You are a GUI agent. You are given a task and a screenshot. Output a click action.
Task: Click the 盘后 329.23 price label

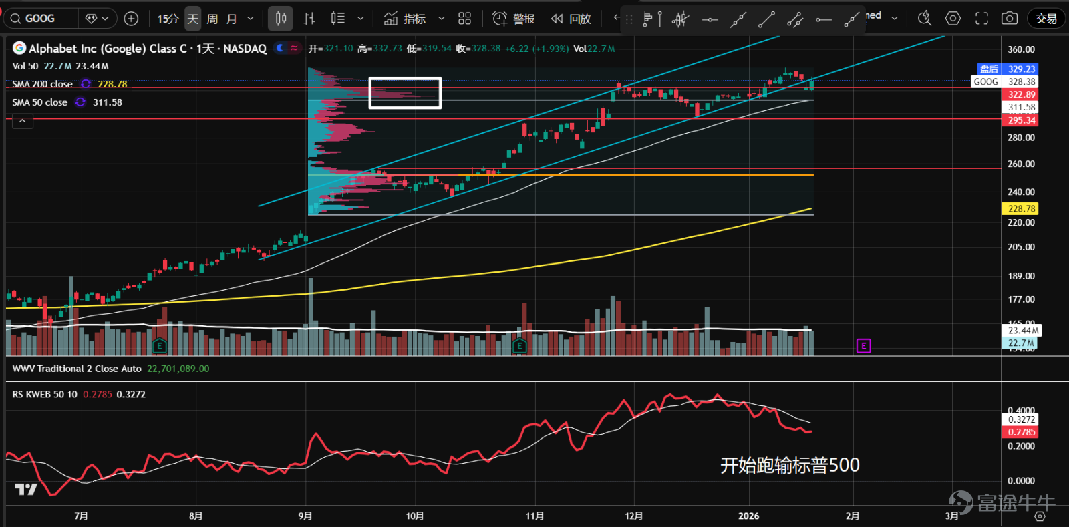pos(1008,69)
